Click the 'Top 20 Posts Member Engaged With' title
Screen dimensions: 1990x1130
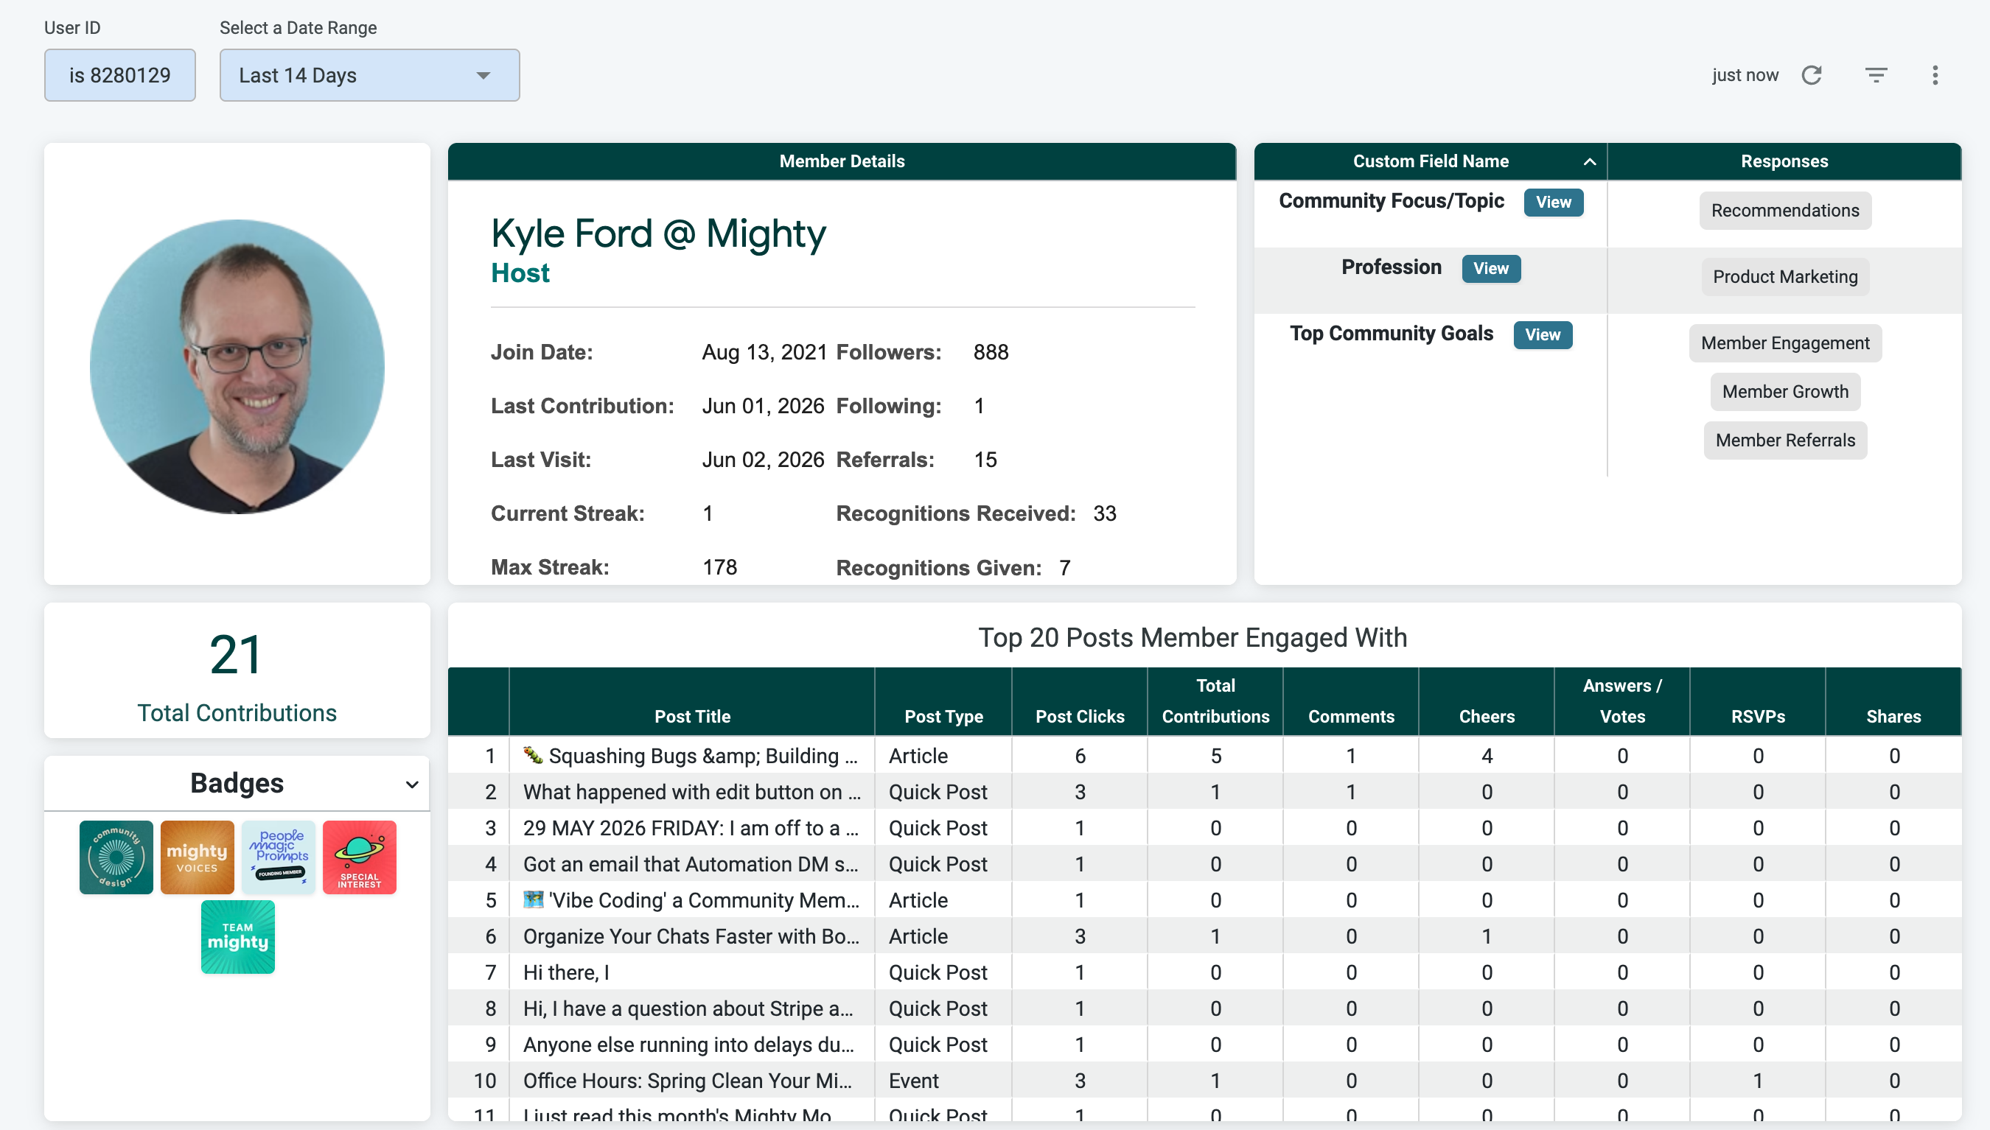pos(1192,638)
